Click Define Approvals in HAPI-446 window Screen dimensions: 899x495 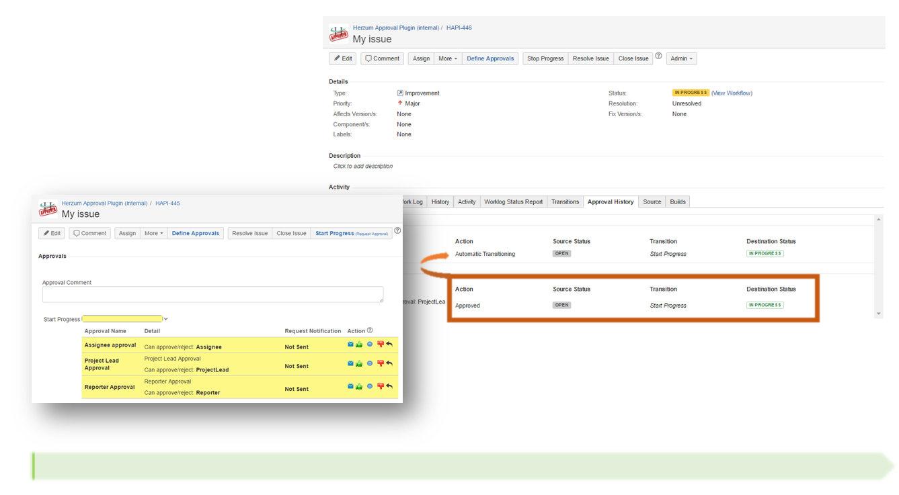pyautogui.click(x=490, y=58)
